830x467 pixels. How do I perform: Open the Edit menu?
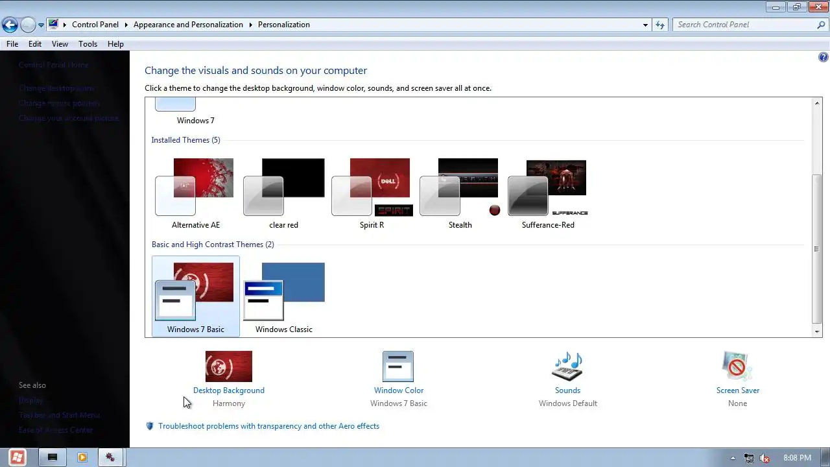point(35,44)
